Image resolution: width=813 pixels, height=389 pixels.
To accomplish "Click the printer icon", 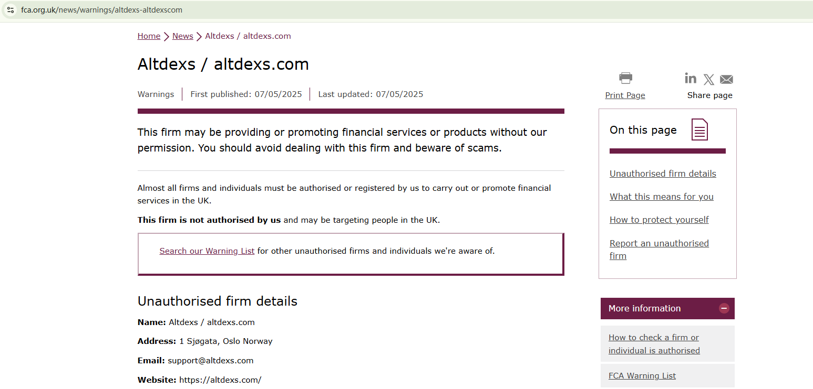I will 625,78.
